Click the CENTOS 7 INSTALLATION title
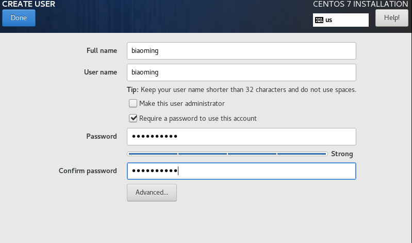Screen dimensions: 412x243 pos(360,4)
